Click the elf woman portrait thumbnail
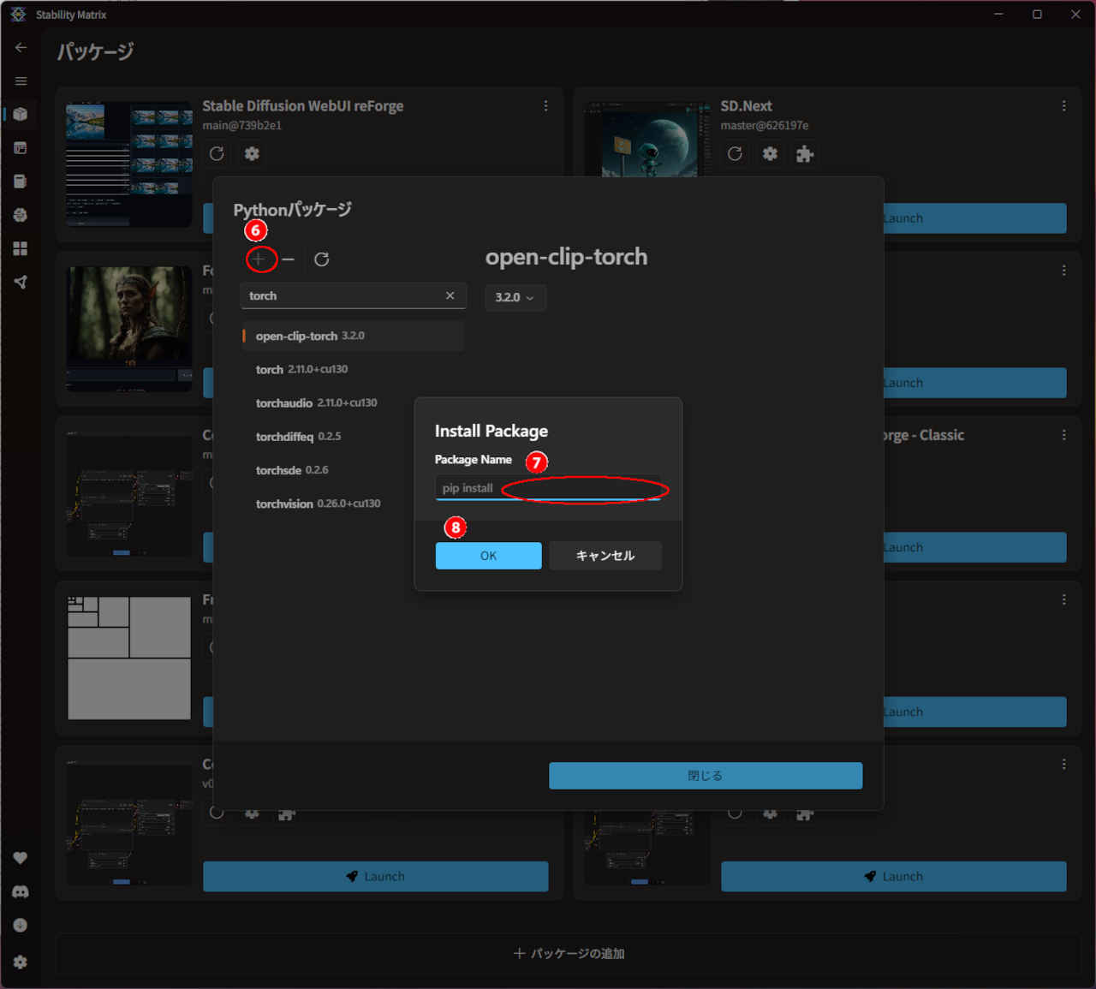The image size is (1096, 989). 129,329
